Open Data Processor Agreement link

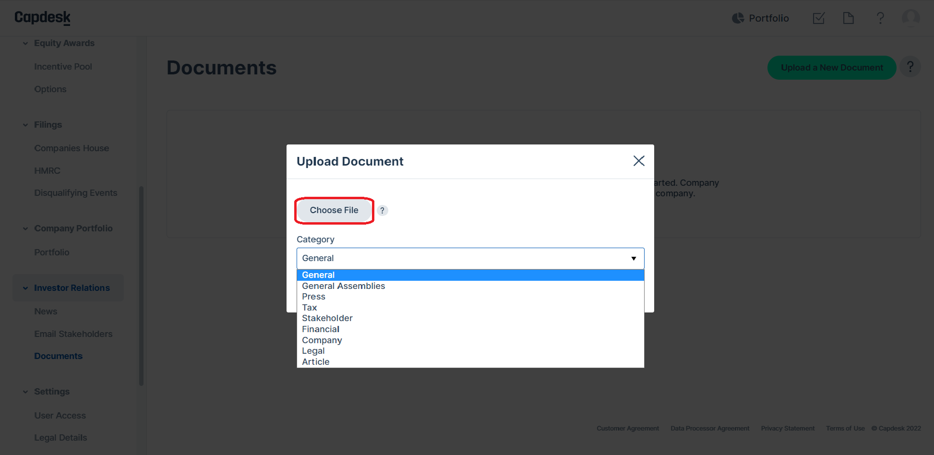pos(710,429)
